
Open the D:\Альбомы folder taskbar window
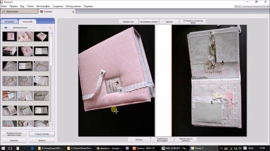pyautogui.click(x=51, y=148)
